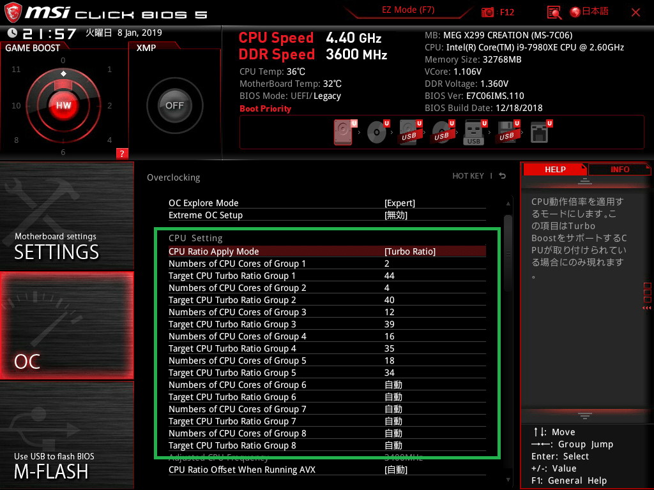Click the CPU Temp: 36℃ reading

click(272, 71)
